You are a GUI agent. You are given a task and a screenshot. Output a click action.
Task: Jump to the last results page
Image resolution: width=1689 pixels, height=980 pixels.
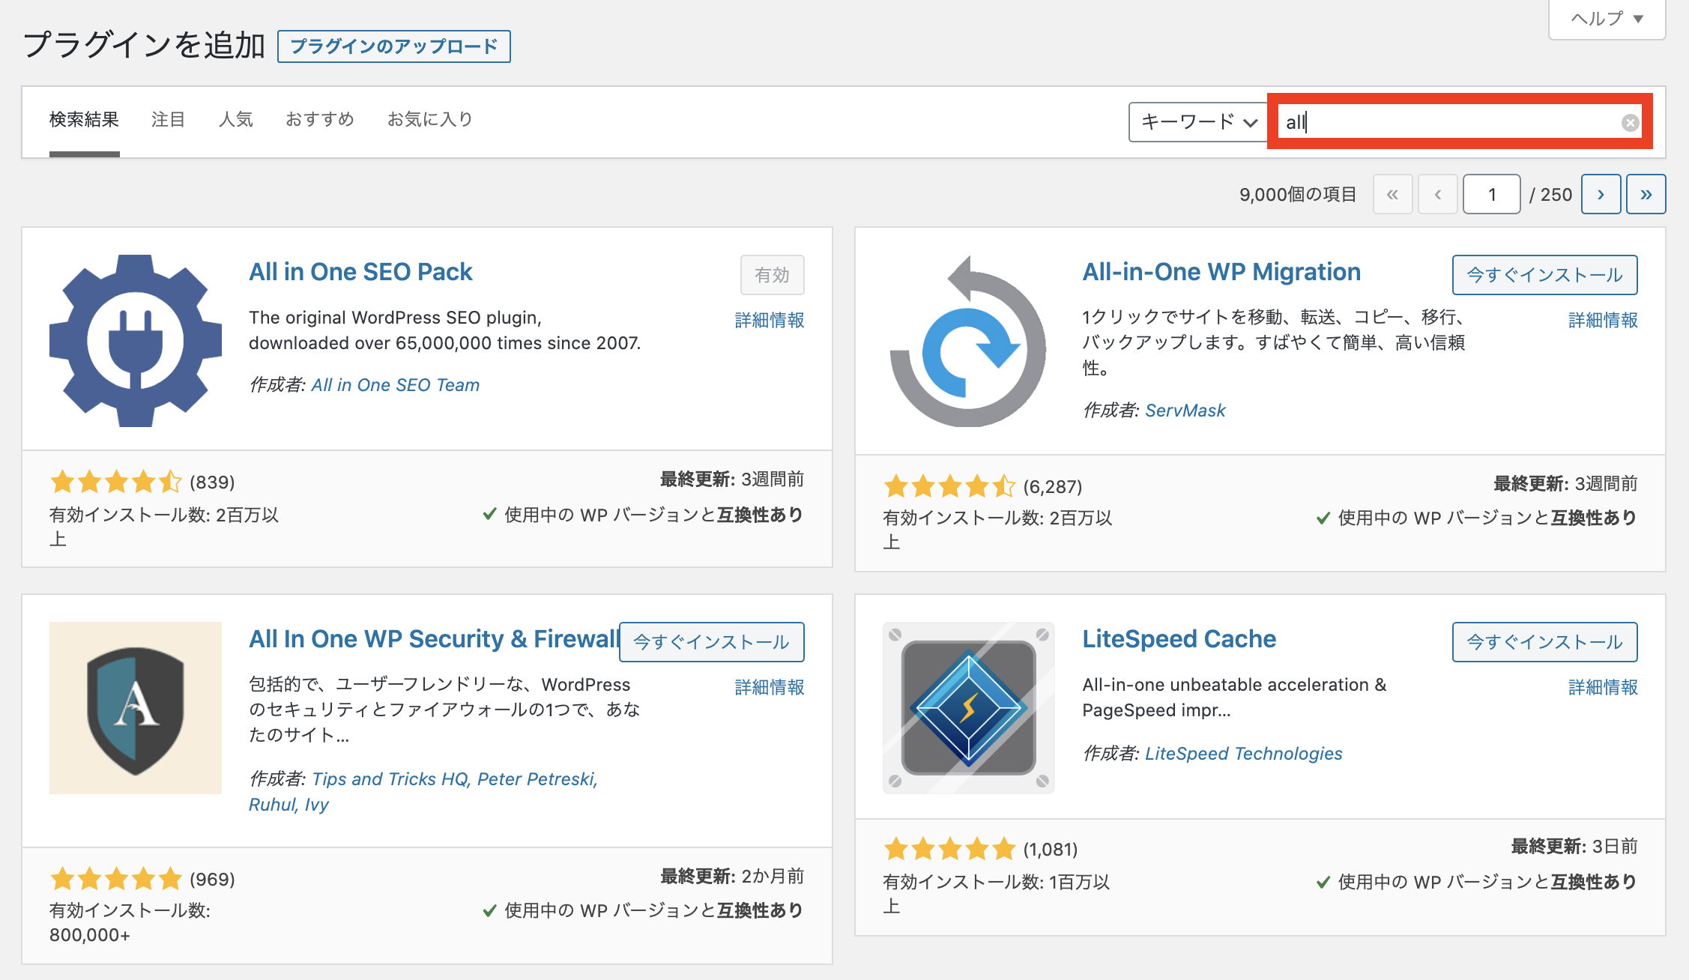pyautogui.click(x=1646, y=195)
